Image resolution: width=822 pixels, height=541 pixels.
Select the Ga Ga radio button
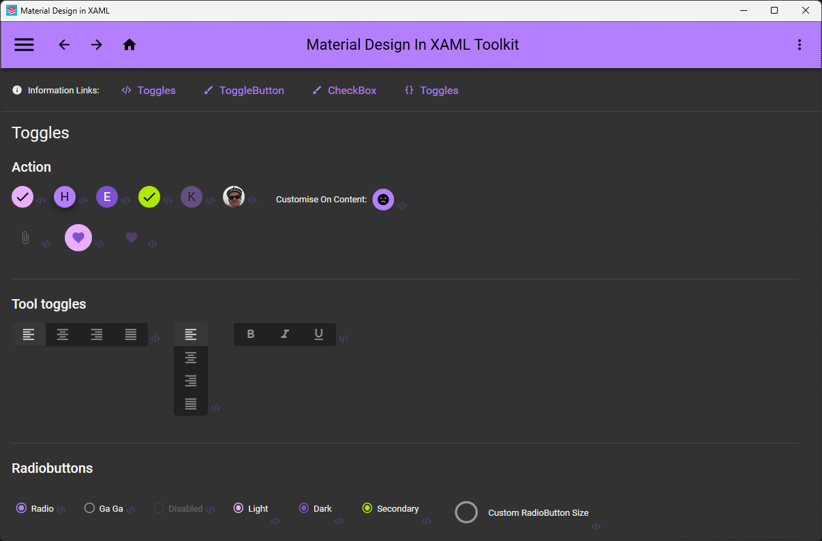pyautogui.click(x=104, y=508)
